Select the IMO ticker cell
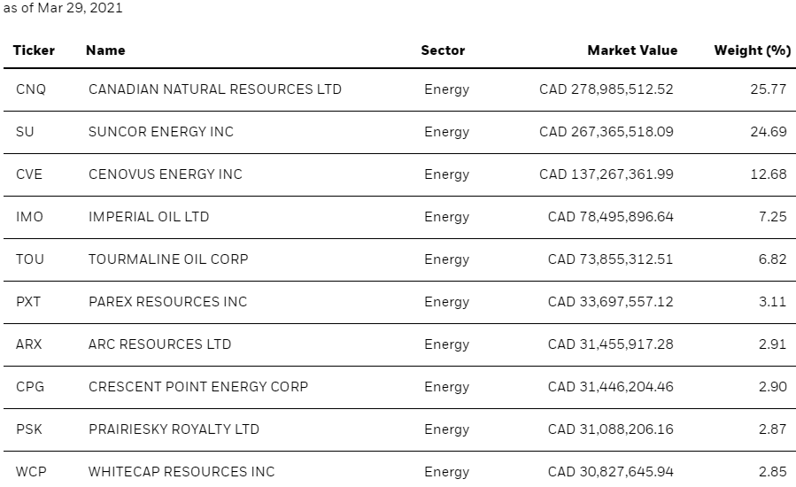Image resolution: width=796 pixels, height=487 pixels. coord(29,217)
